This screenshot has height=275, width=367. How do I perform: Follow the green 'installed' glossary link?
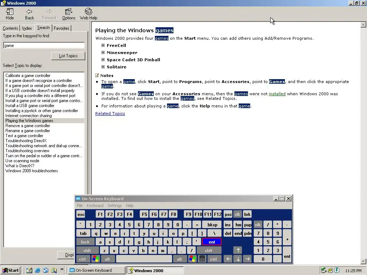tap(277, 94)
